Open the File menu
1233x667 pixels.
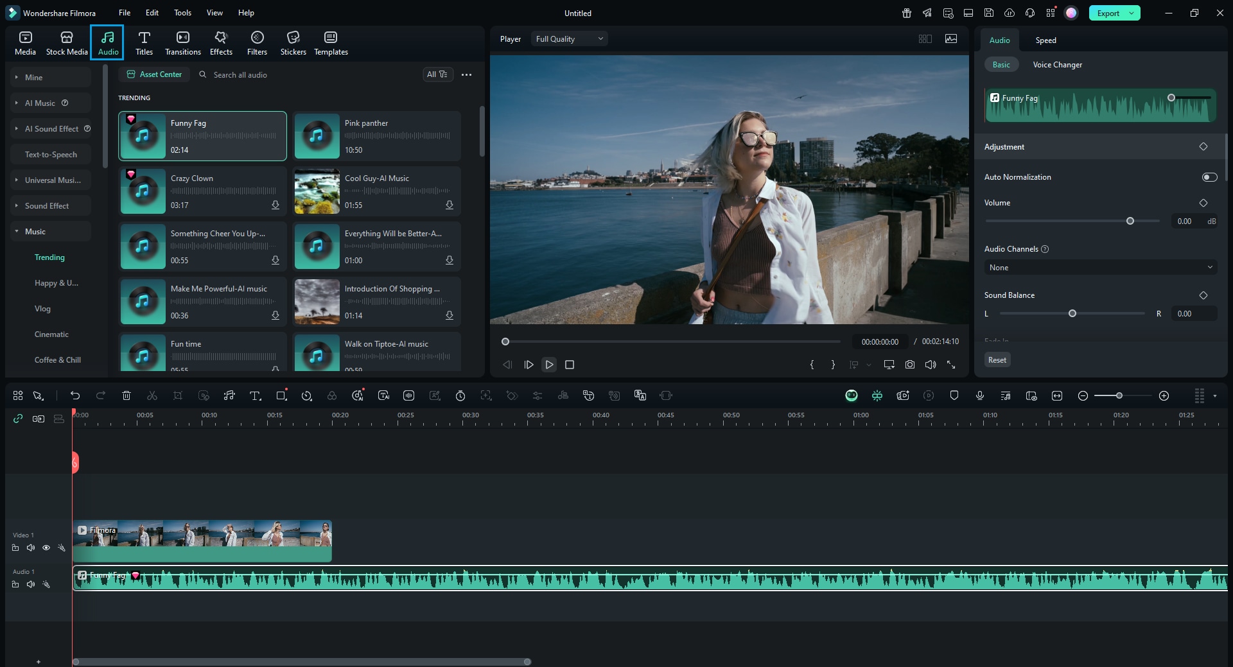[x=125, y=13]
